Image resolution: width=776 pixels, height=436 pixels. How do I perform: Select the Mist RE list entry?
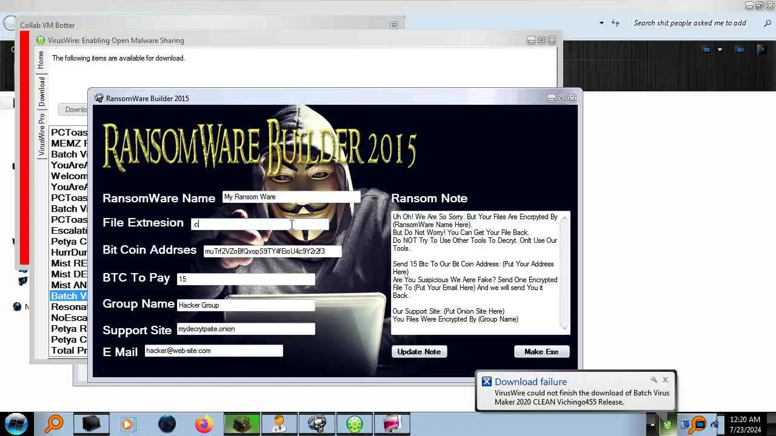pos(69,263)
